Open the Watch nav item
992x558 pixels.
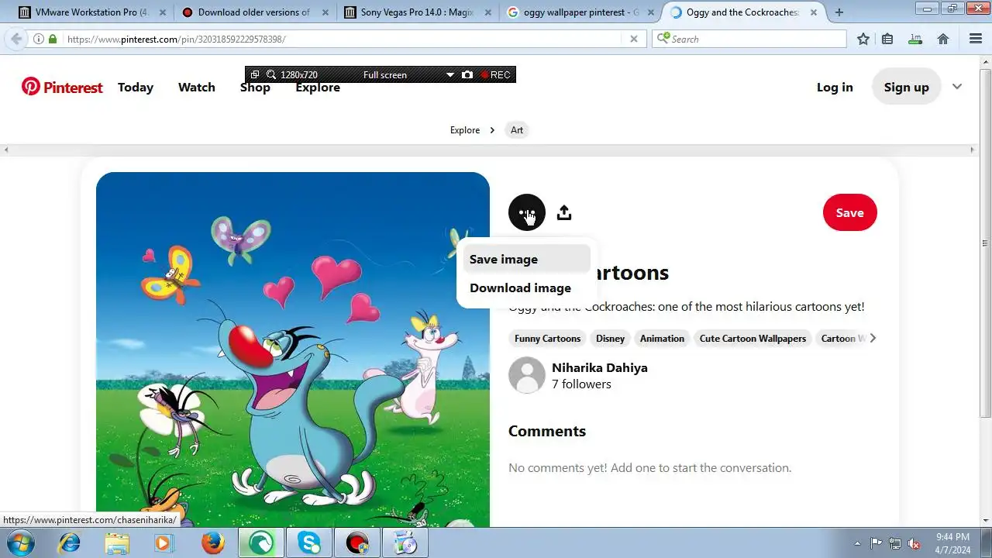tap(197, 88)
